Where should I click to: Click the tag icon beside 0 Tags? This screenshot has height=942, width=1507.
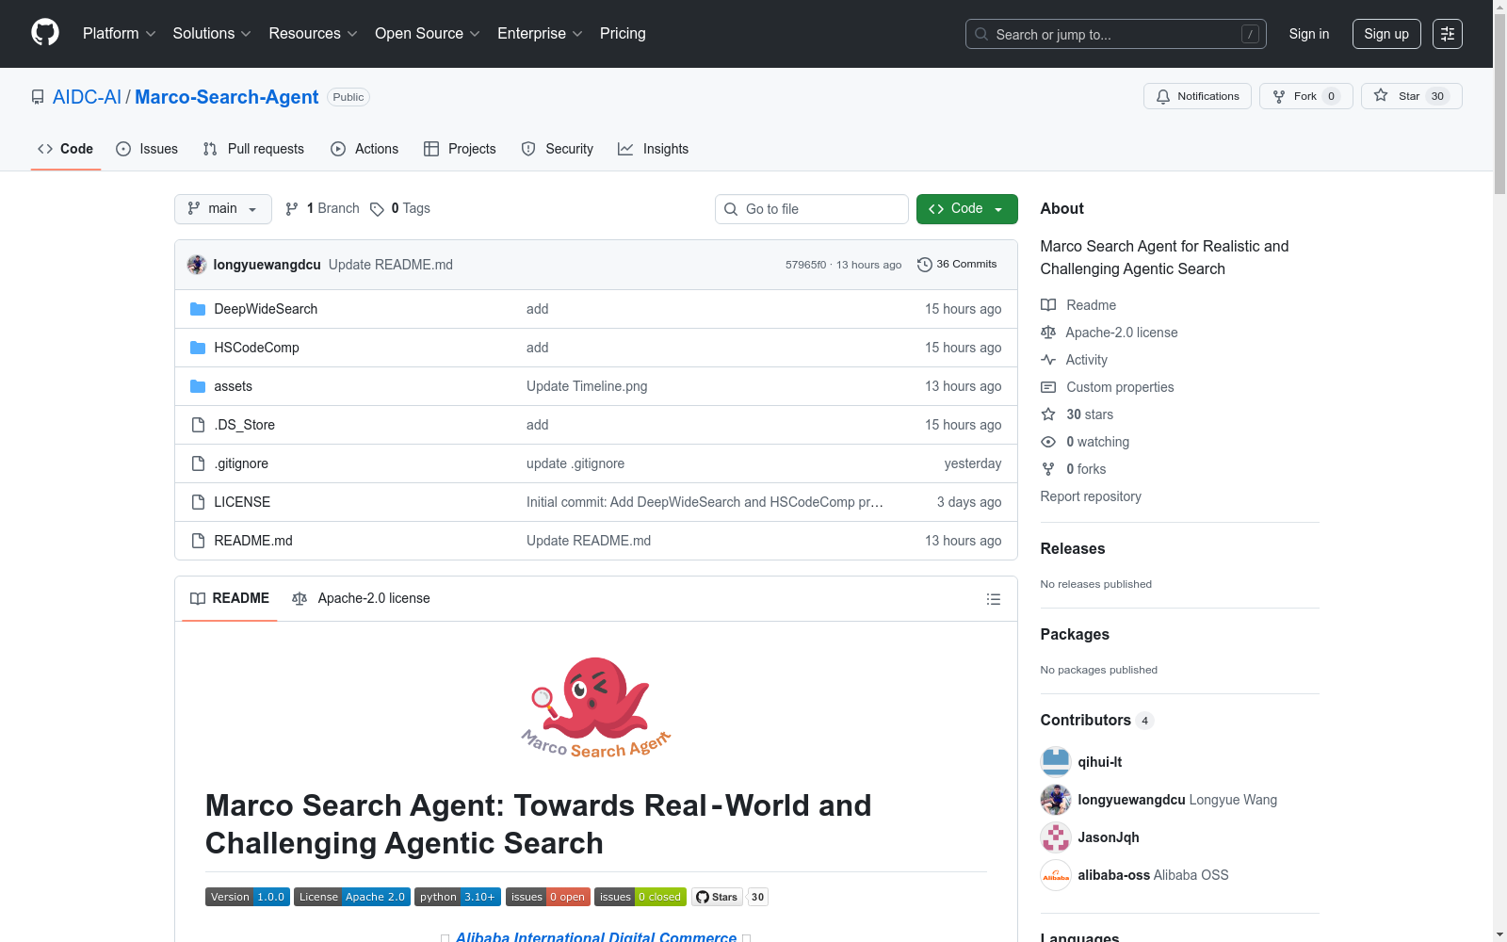(377, 209)
